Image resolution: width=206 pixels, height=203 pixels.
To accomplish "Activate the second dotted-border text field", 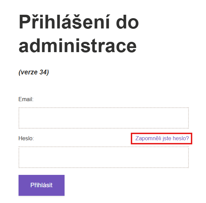I will (103, 157).
